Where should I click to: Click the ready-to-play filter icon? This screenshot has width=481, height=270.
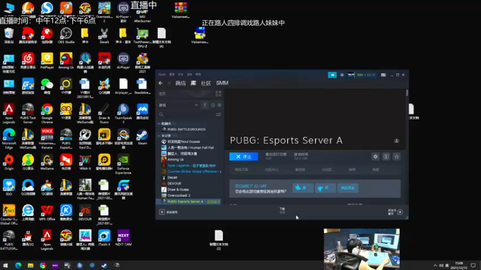pos(219,105)
